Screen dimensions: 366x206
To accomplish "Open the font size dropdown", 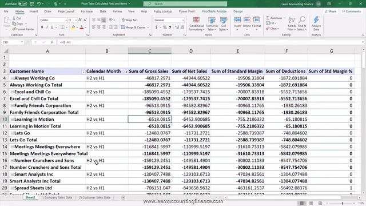I will point(76,21).
